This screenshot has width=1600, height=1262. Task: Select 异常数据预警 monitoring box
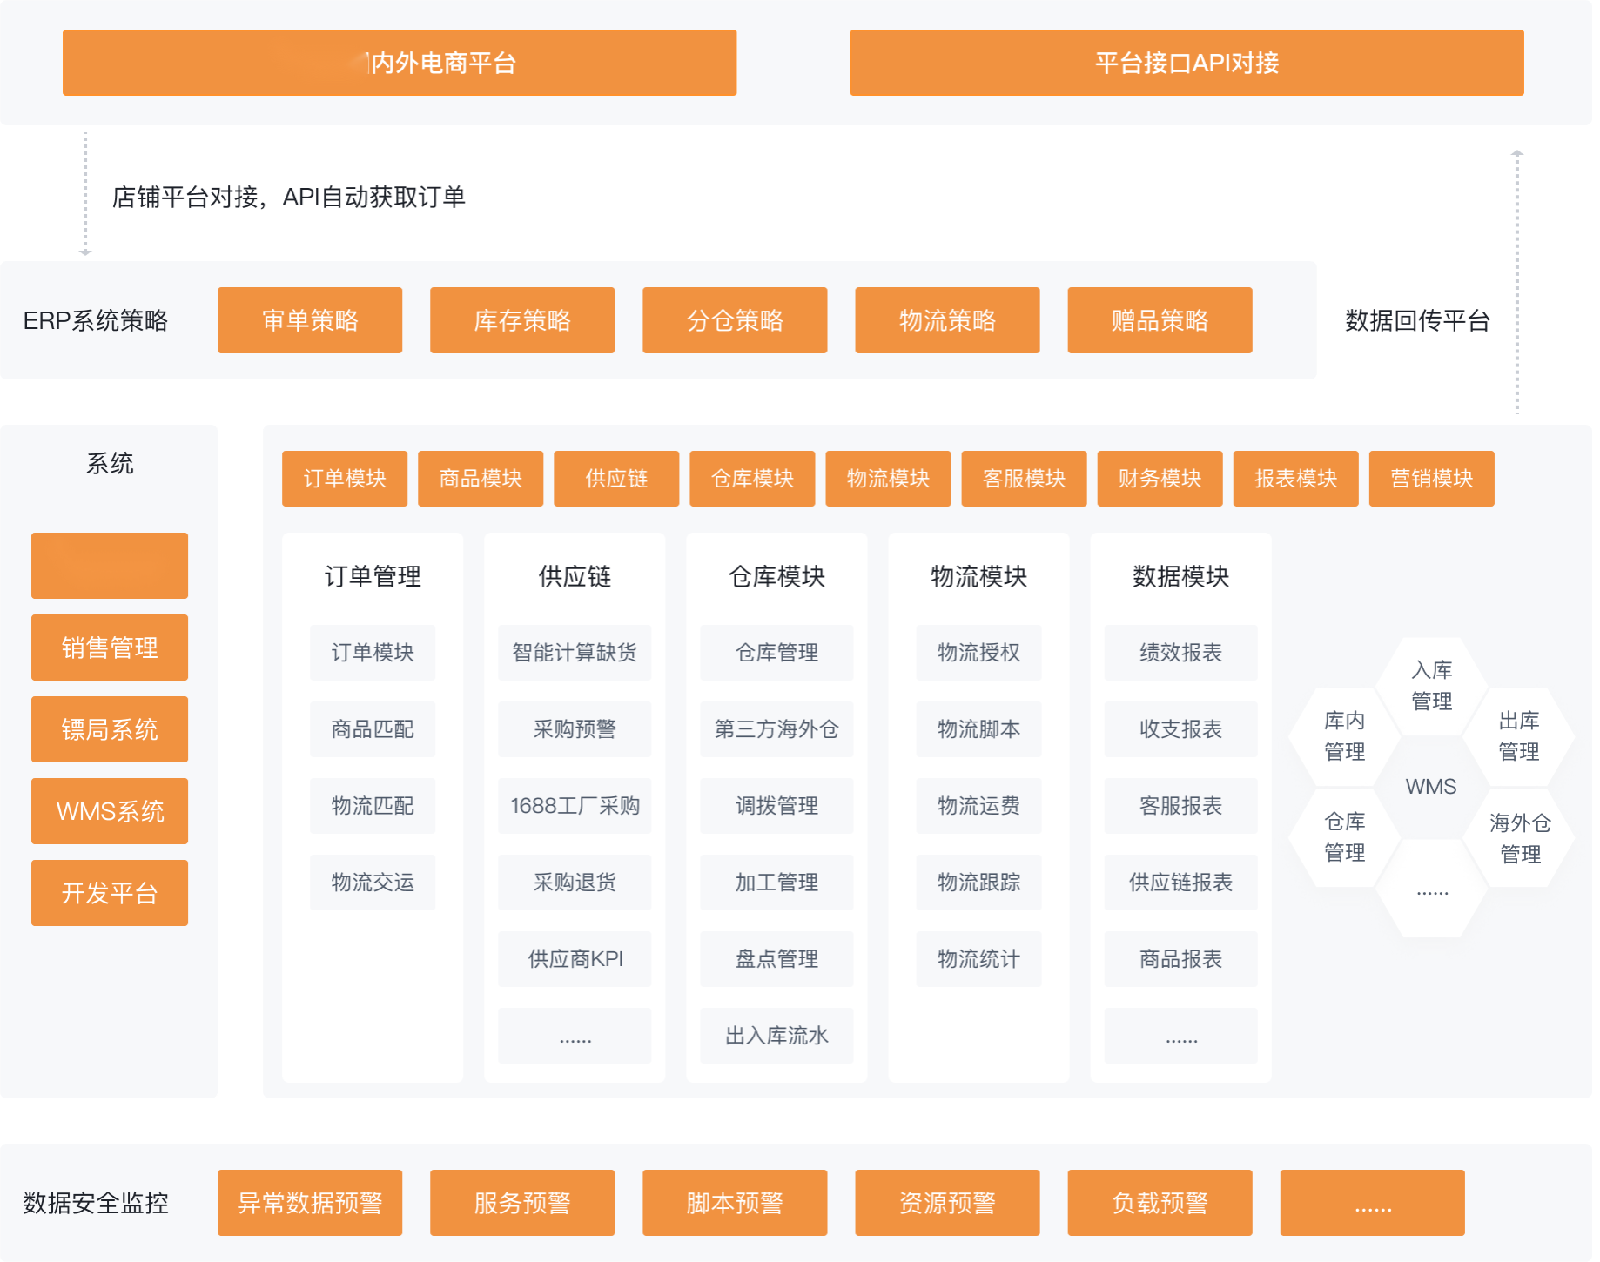[x=310, y=1203]
